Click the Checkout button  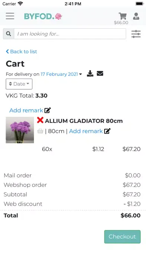pos(123,237)
